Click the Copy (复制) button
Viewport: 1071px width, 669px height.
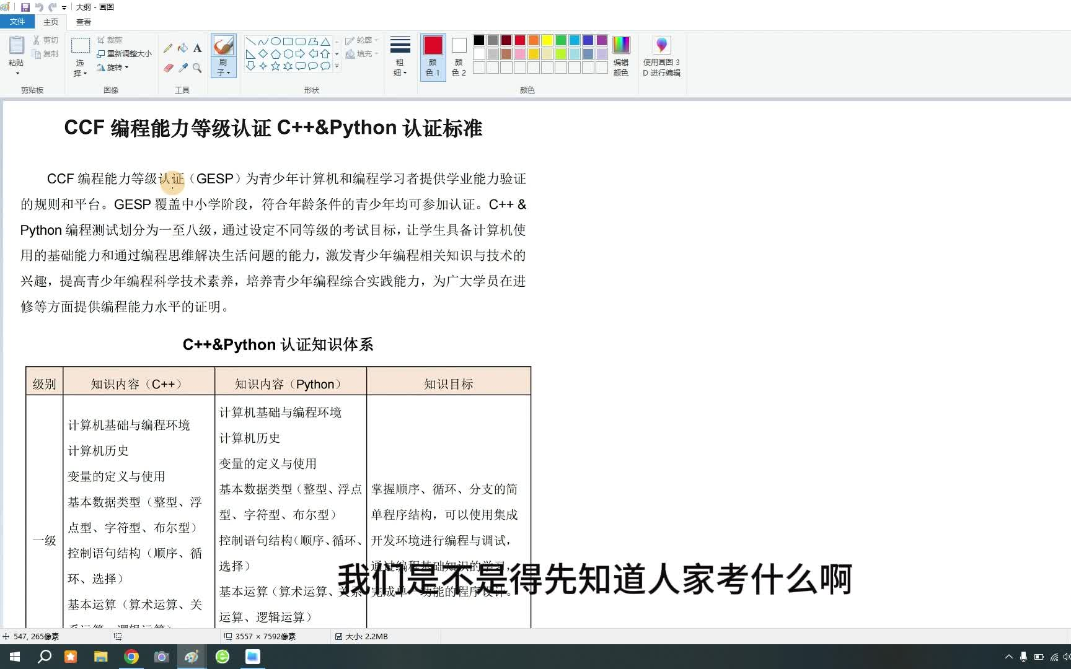[x=45, y=54]
